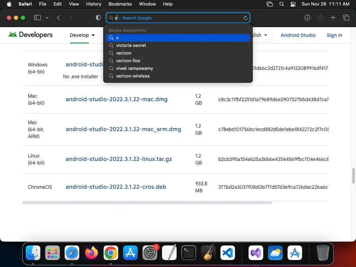
Task: Click the date and time clock
Action: tap(325, 4)
